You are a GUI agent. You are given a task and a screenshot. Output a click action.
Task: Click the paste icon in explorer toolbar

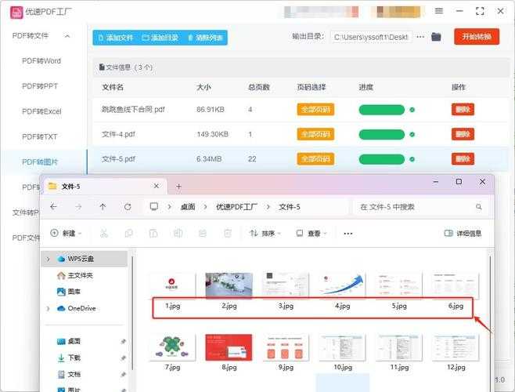pyautogui.click(x=153, y=234)
